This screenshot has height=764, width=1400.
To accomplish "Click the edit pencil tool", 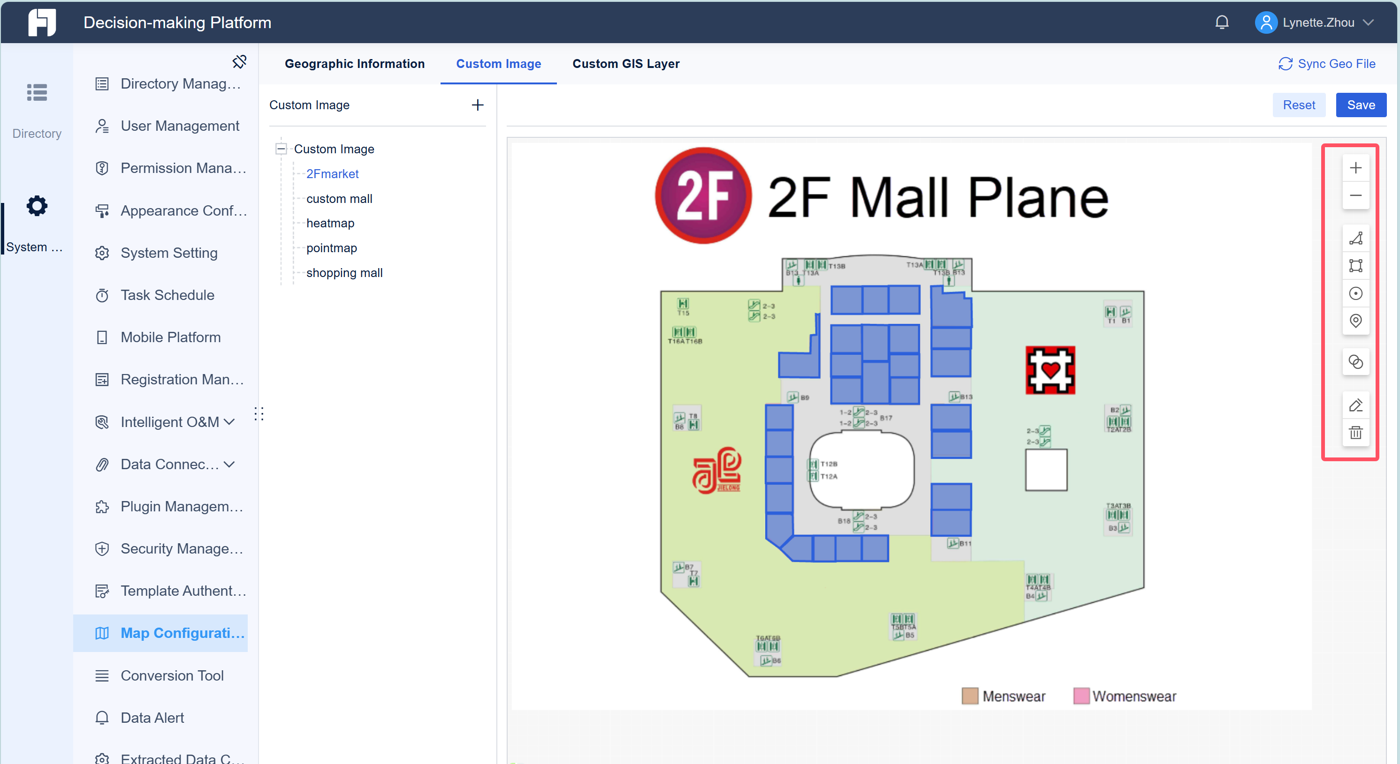I will coord(1355,405).
